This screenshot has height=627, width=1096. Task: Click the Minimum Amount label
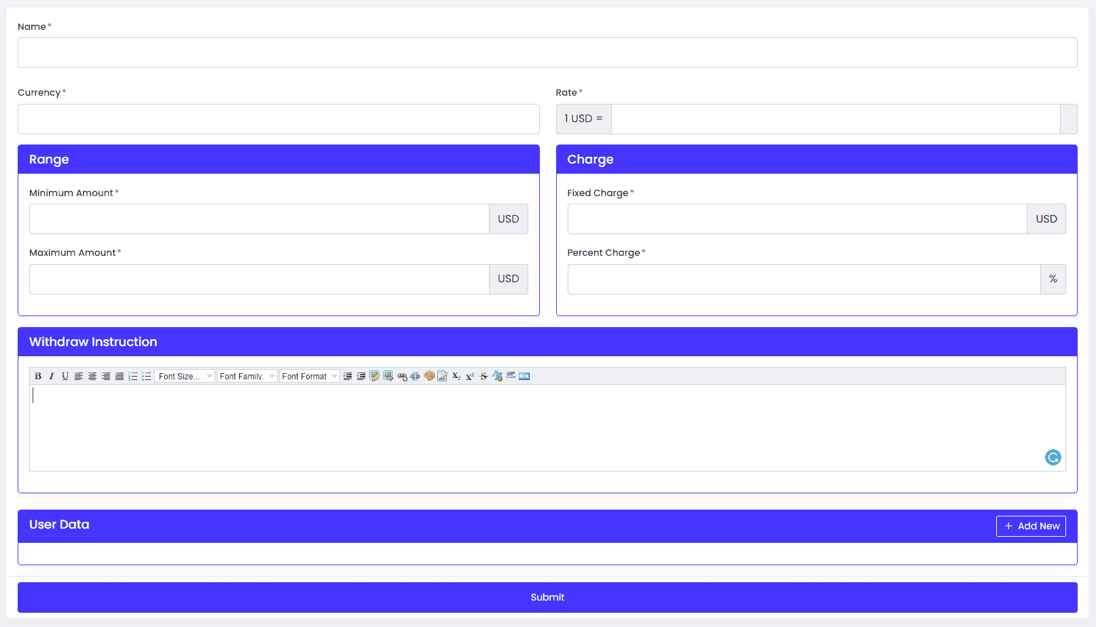71,193
